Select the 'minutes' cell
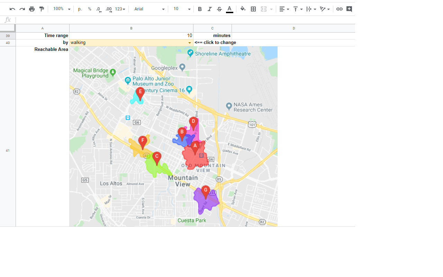 [x=213, y=36]
